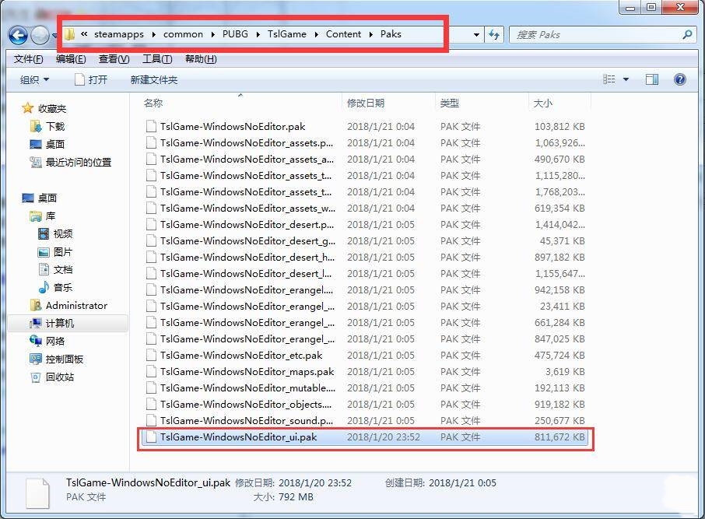
Task: Click the 打开 toolbar button
Action: pyautogui.click(x=91, y=79)
